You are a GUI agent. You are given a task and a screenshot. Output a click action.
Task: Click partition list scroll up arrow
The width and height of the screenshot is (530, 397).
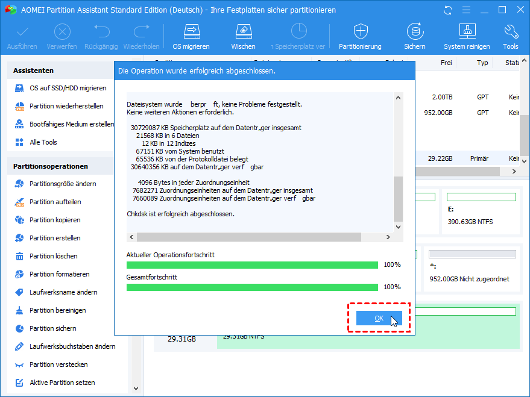(x=524, y=61)
